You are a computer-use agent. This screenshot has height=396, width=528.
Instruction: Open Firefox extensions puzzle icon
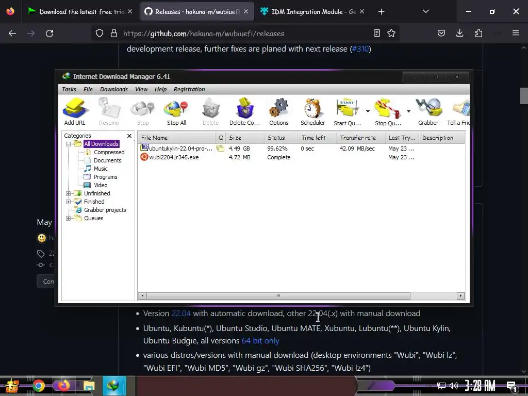coord(478,33)
